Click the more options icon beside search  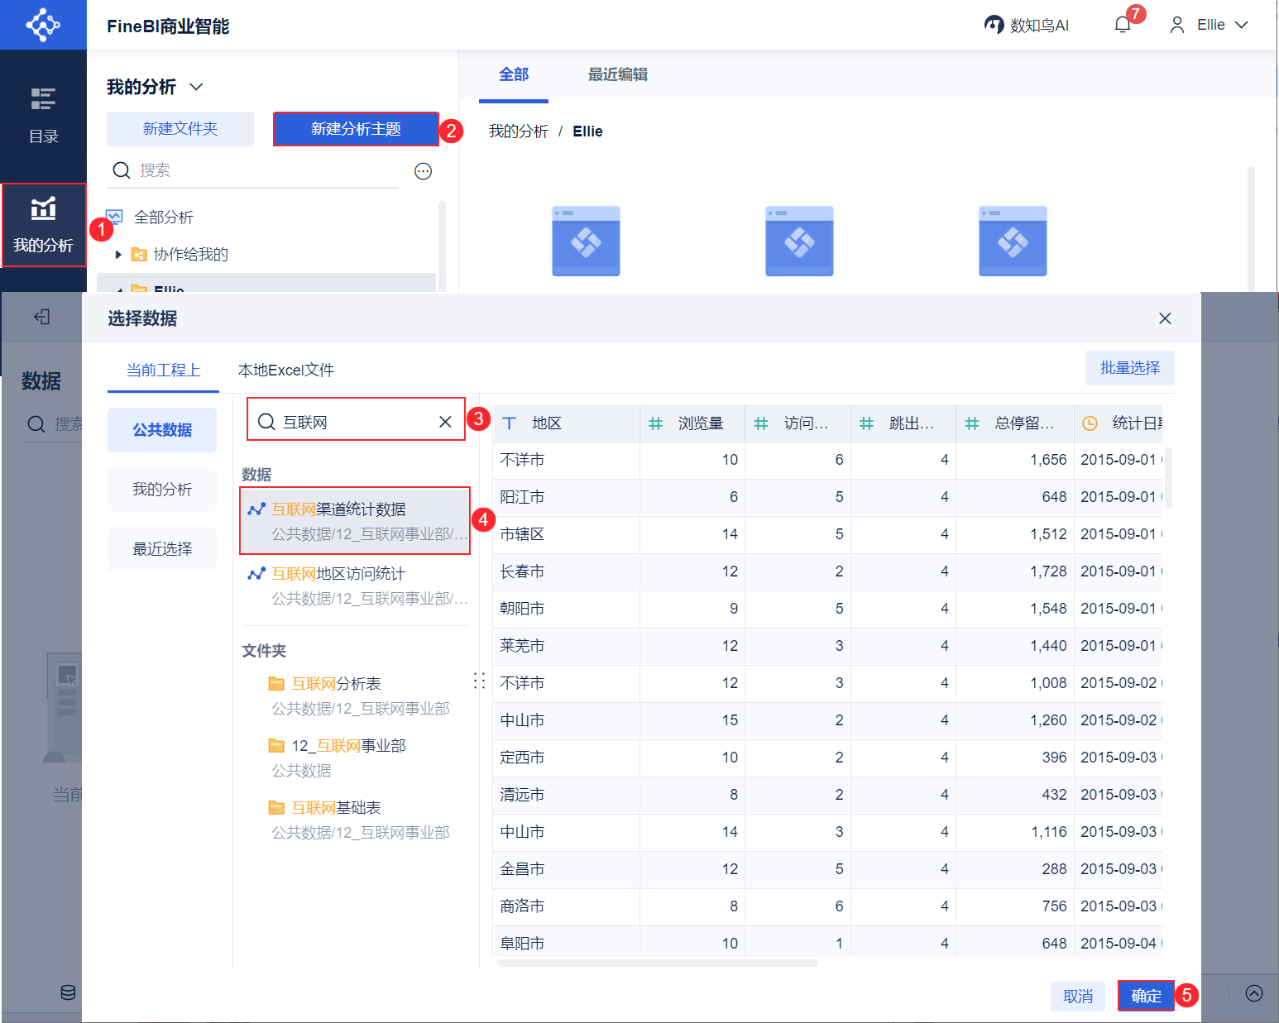[x=423, y=171]
